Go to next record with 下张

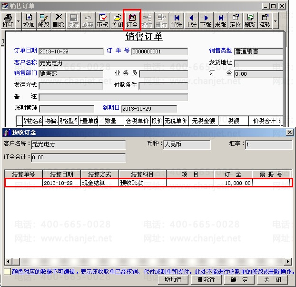click(206, 20)
